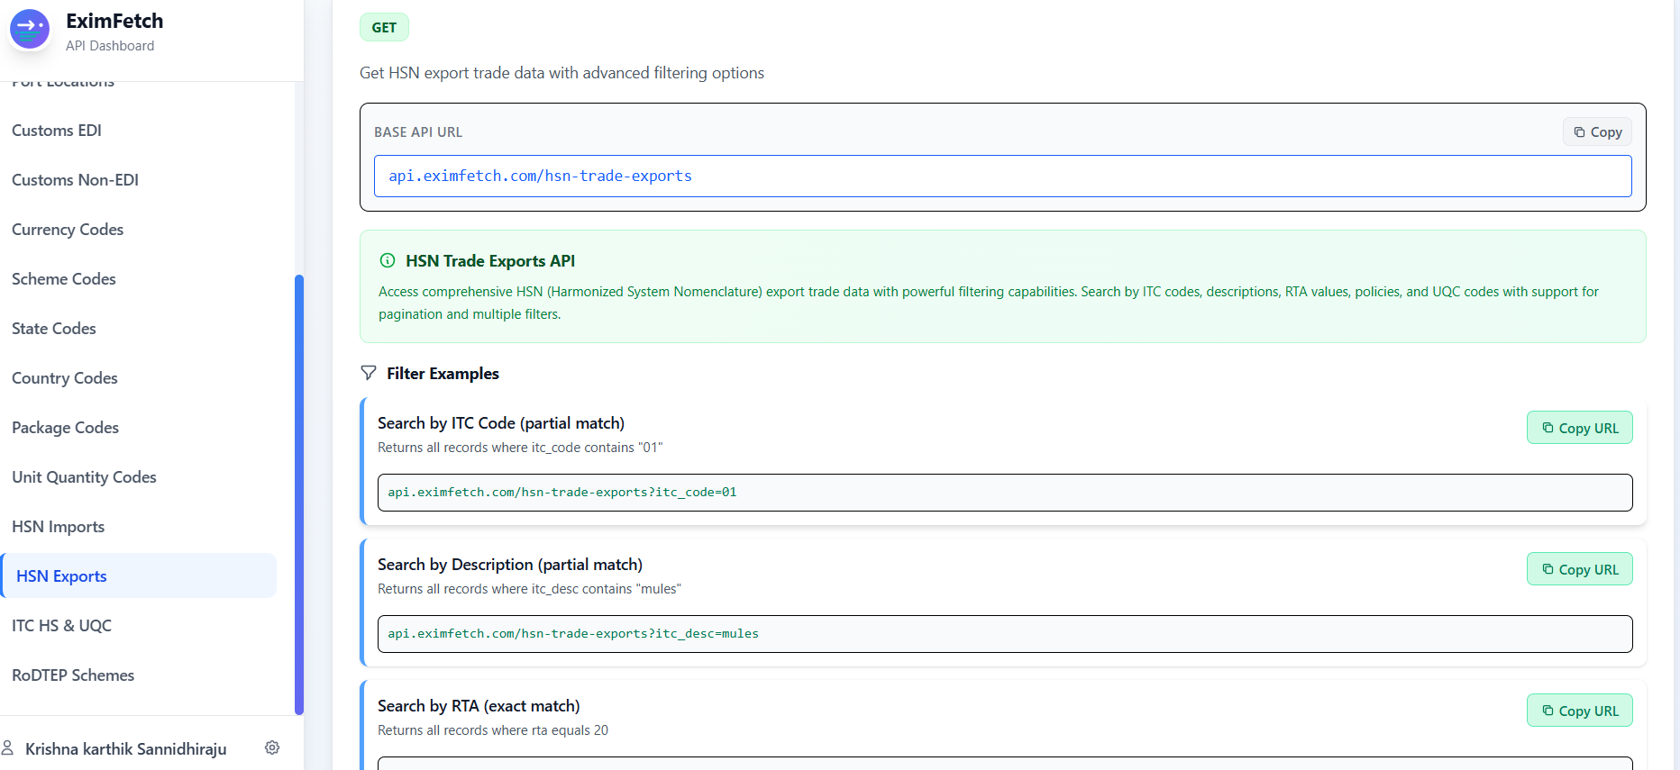Open State Codes page
1680x770 pixels.
54,329
